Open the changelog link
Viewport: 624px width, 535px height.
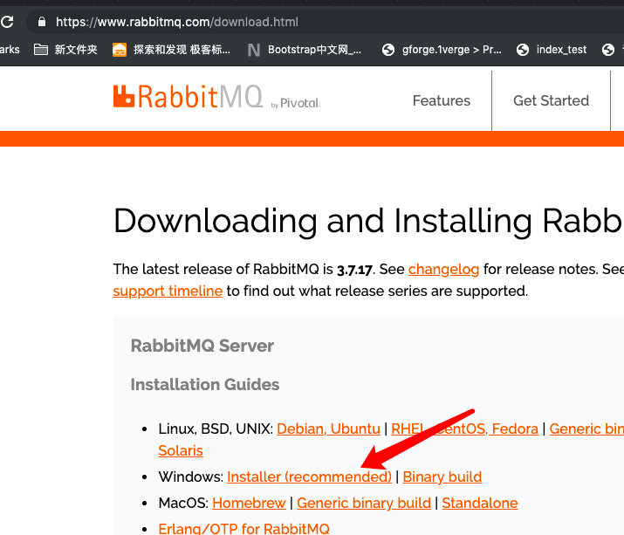pyautogui.click(x=443, y=270)
